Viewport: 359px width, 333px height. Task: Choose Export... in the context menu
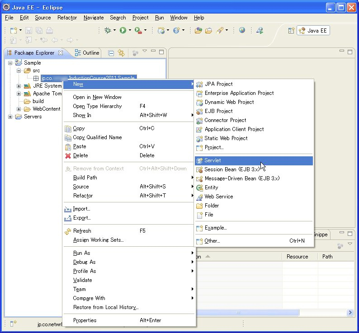(129, 218)
